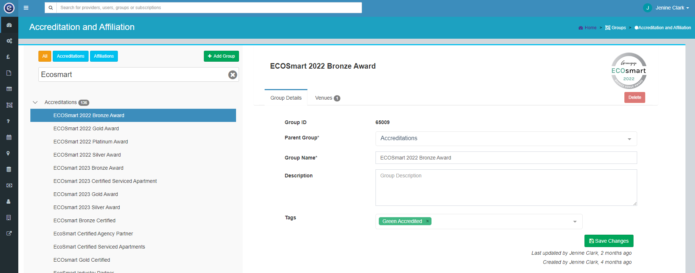This screenshot has width=695, height=273.
Task: Open the document page sidebar icon
Action: (9, 73)
